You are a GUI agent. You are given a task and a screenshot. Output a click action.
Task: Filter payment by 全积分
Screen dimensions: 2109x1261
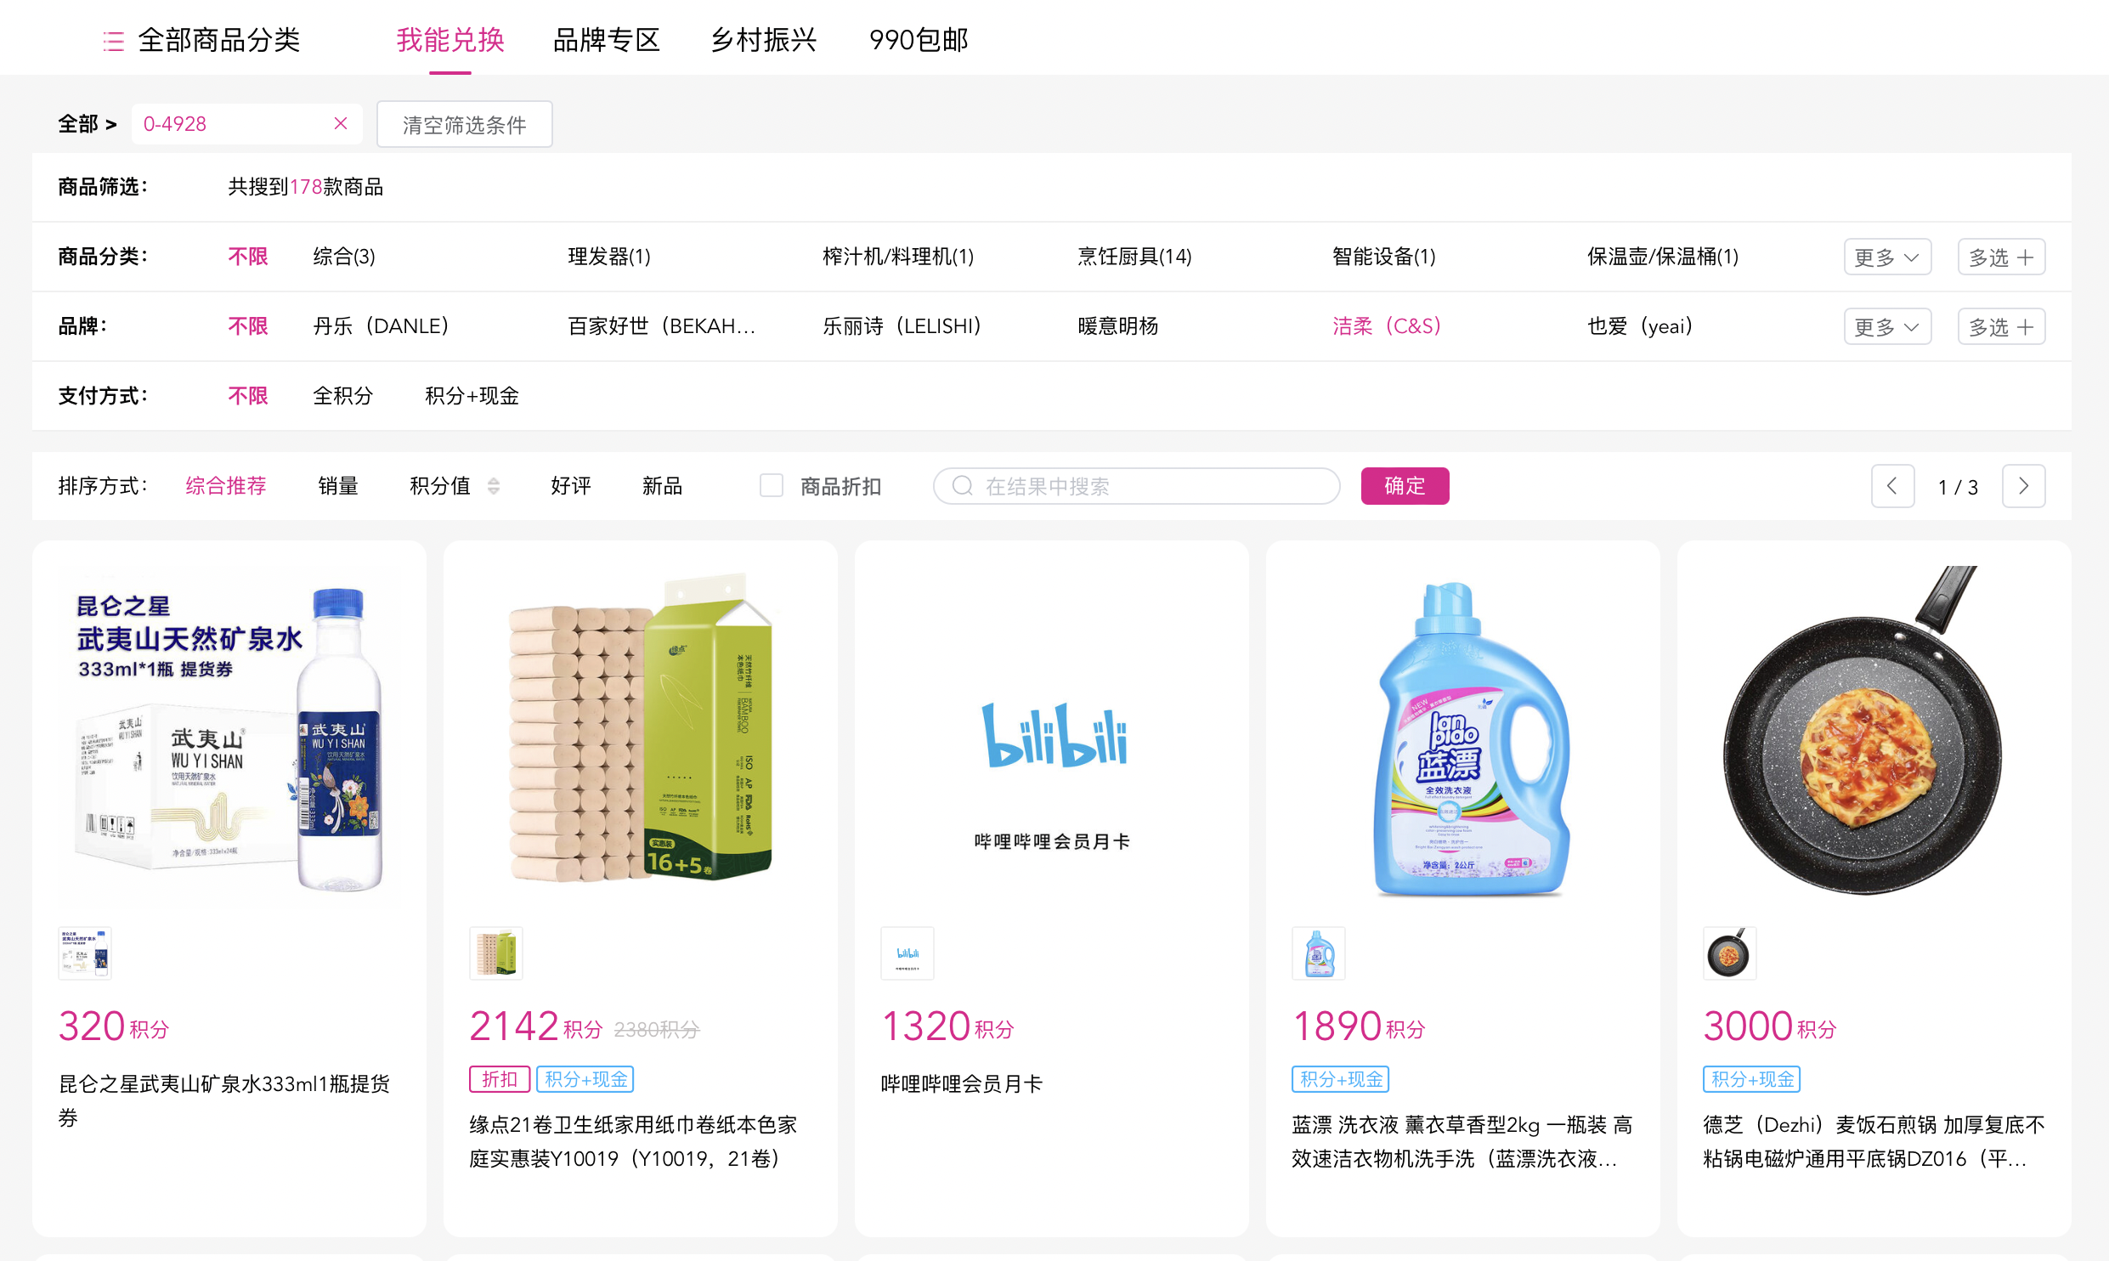343,396
